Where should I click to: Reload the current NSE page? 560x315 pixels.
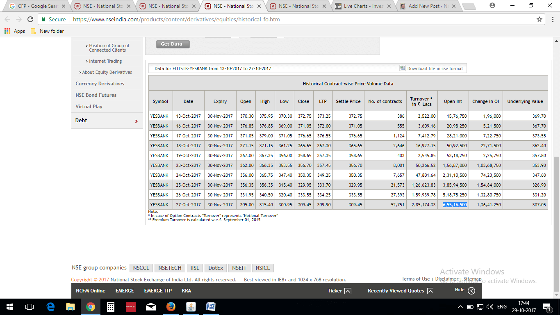30,19
